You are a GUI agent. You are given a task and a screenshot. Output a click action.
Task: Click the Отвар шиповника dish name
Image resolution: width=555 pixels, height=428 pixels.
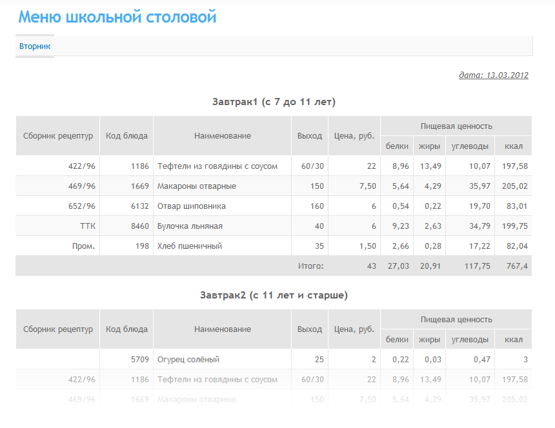(191, 206)
